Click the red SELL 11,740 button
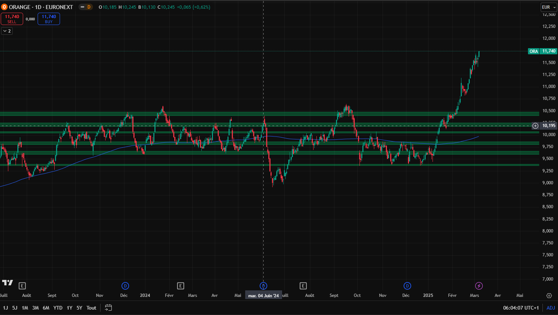558x315 pixels. (x=12, y=19)
